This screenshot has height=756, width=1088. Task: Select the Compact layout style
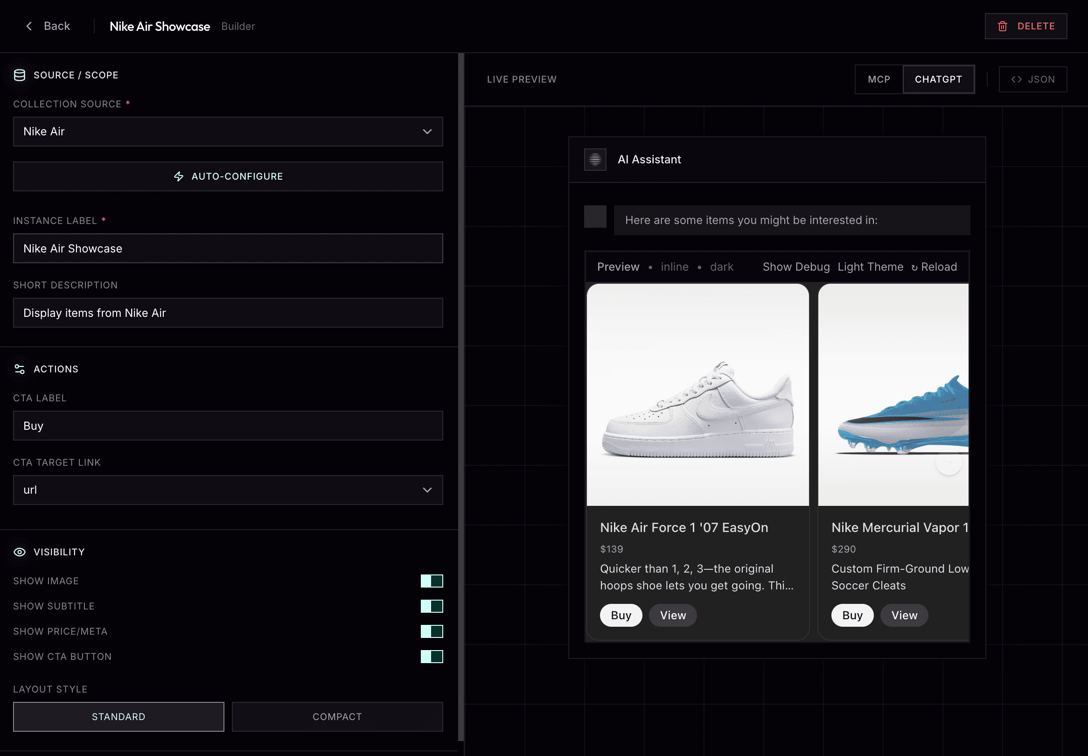(x=338, y=717)
